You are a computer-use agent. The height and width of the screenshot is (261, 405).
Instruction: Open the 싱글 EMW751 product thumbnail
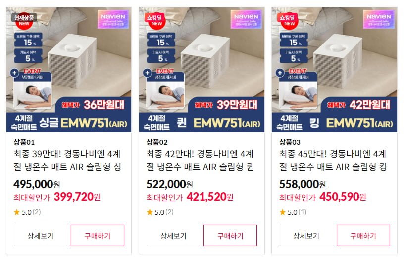click(x=69, y=70)
